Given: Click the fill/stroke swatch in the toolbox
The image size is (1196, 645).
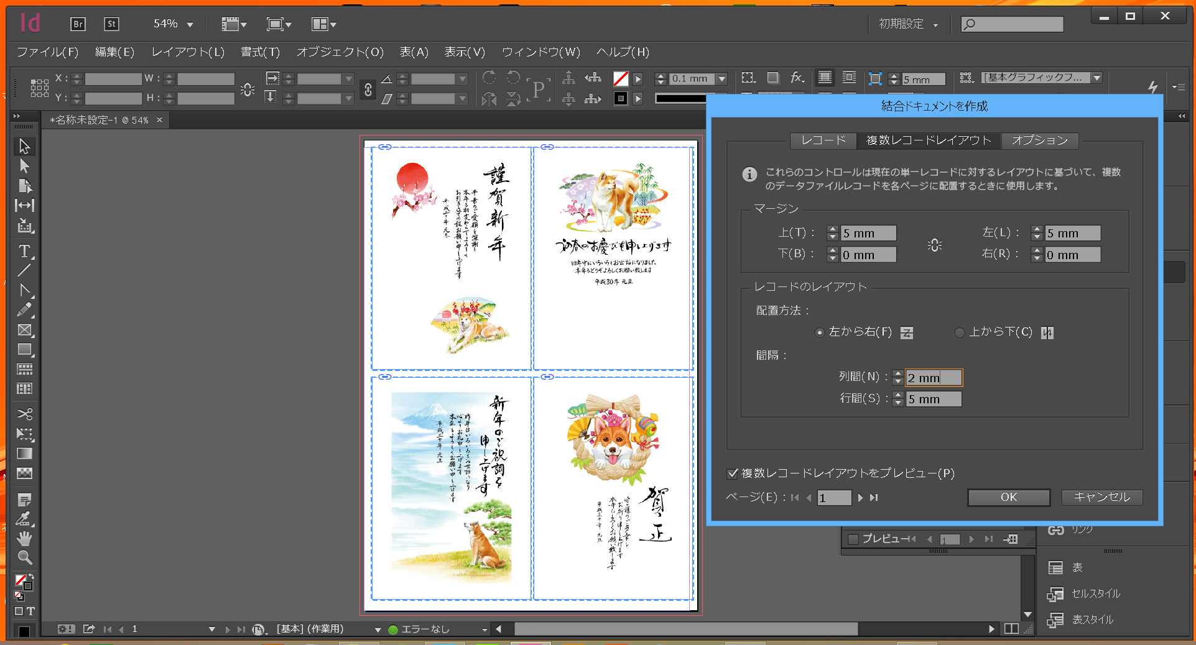Looking at the screenshot, I should [x=24, y=582].
